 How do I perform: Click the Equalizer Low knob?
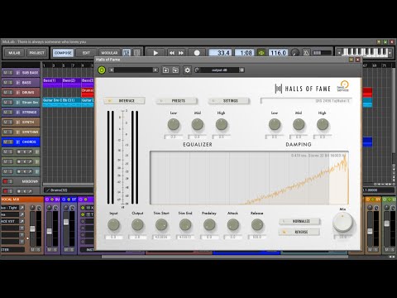(174, 125)
